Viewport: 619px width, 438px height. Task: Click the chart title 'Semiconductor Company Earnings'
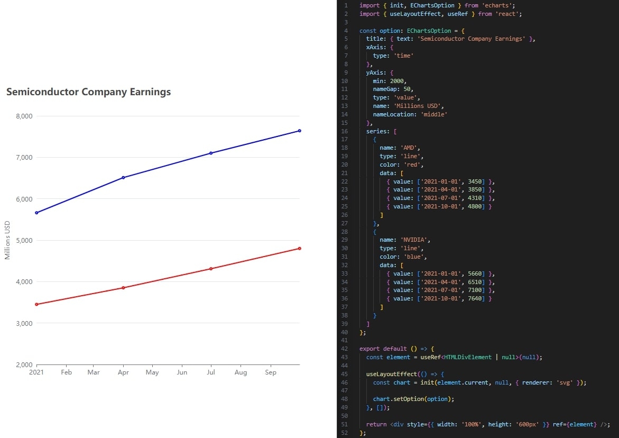click(x=88, y=92)
